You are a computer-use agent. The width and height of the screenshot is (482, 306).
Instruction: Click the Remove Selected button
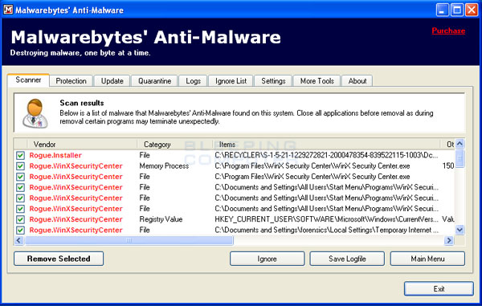coord(59,259)
